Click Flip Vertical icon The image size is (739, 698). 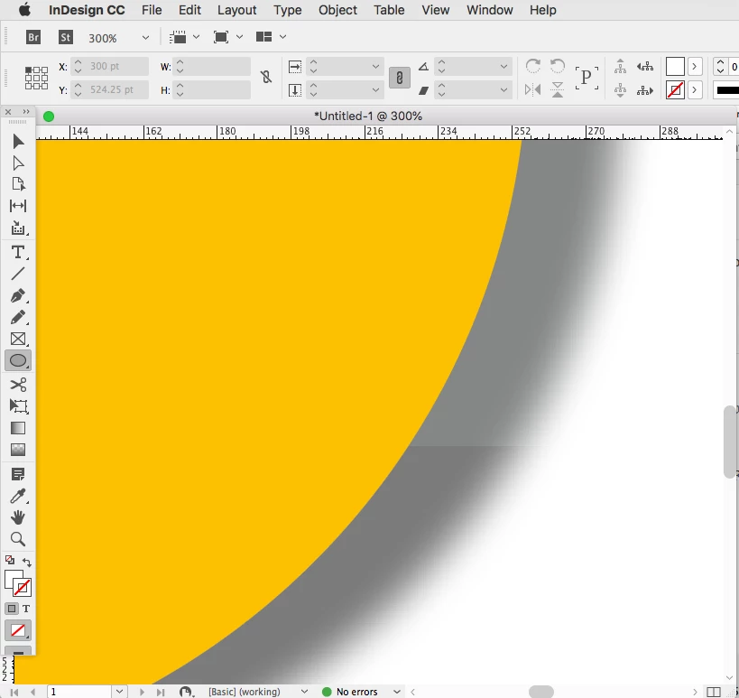pos(558,89)
